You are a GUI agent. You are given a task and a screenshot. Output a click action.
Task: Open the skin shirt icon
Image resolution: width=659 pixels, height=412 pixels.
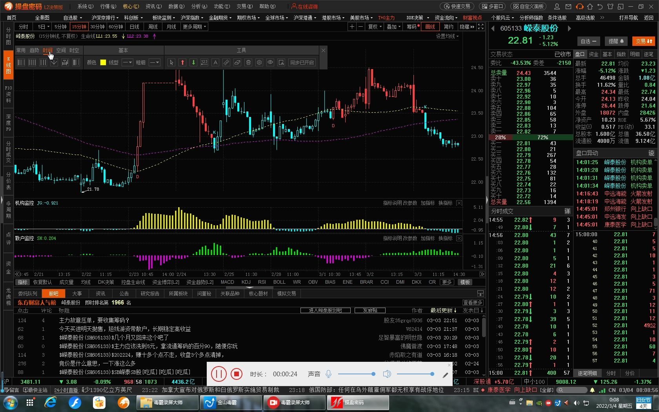point(610,6)
